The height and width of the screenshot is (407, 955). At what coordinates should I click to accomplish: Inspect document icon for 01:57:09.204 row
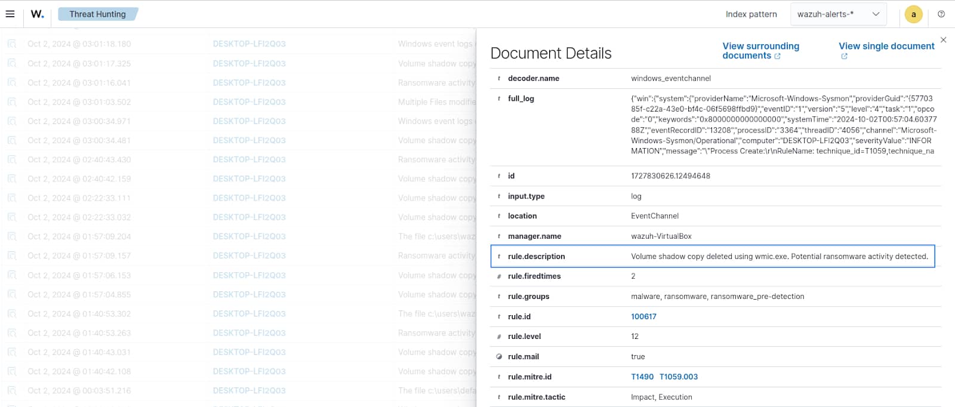[x=12, y=237]
